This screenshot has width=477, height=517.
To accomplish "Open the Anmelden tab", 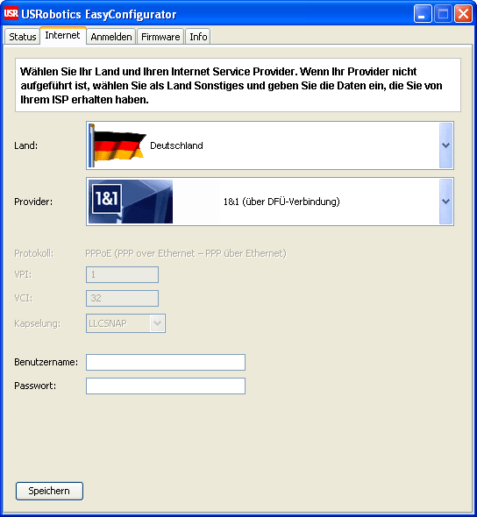I will (x=111, y=37).
